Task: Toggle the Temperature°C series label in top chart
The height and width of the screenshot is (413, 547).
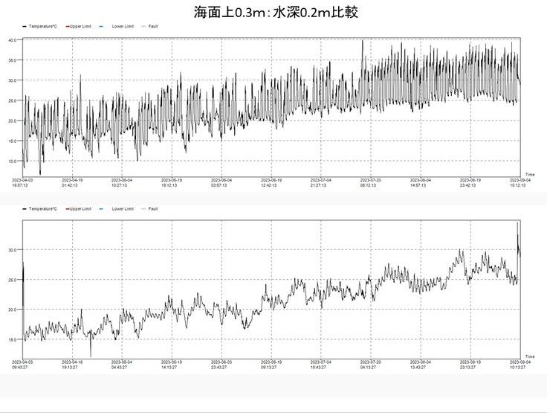Action: pos(43,26)
